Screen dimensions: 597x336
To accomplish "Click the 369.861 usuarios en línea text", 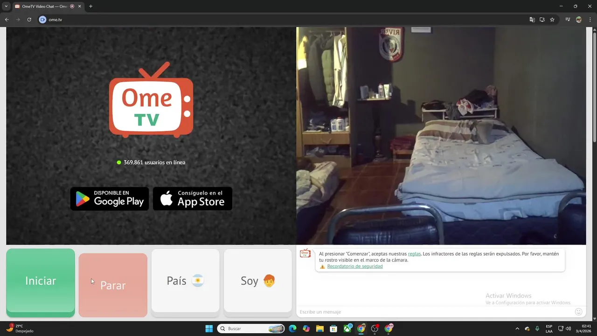I will (x=154, y=162).
